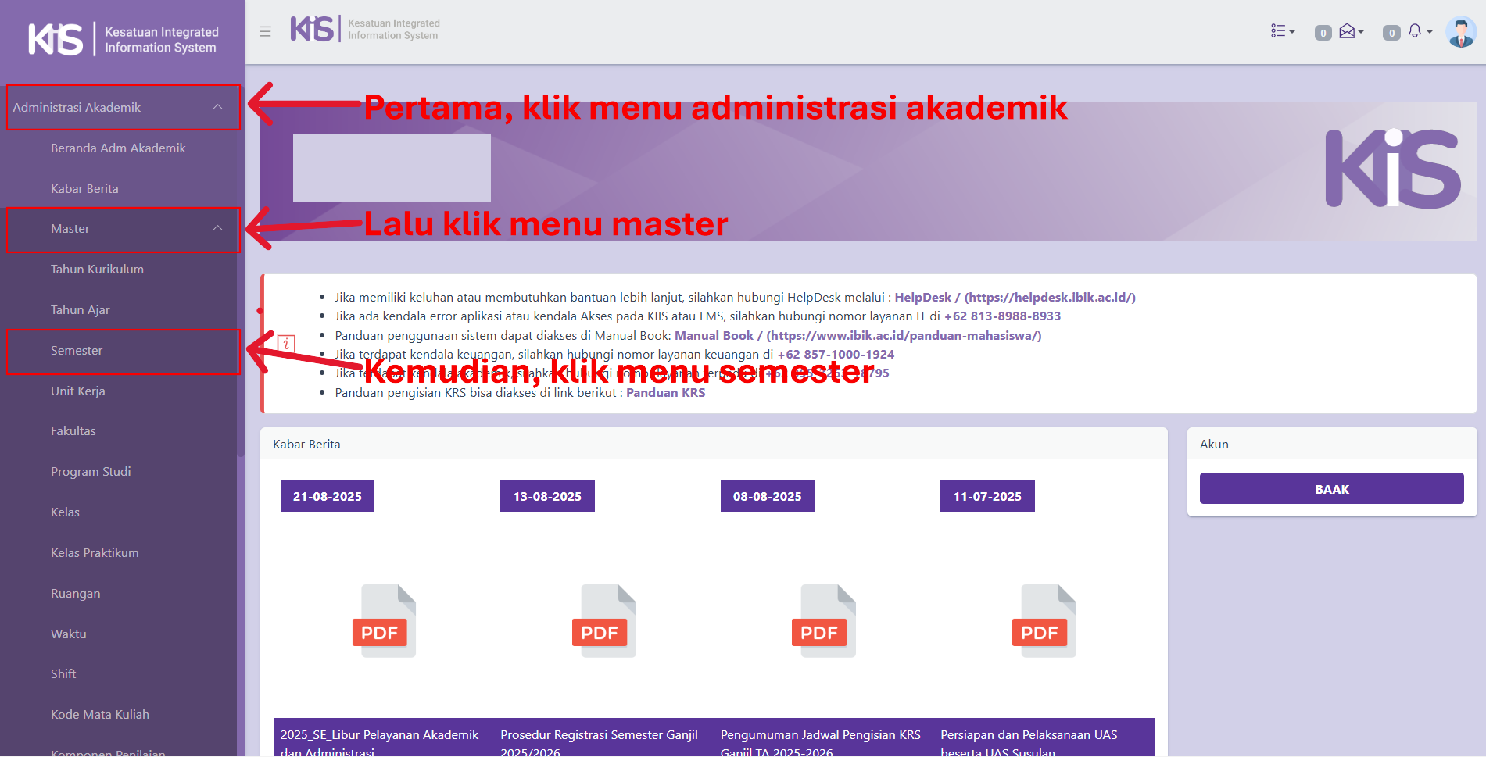Select the Semester menu item
The image size is (1486, 757).
[77, 351]
